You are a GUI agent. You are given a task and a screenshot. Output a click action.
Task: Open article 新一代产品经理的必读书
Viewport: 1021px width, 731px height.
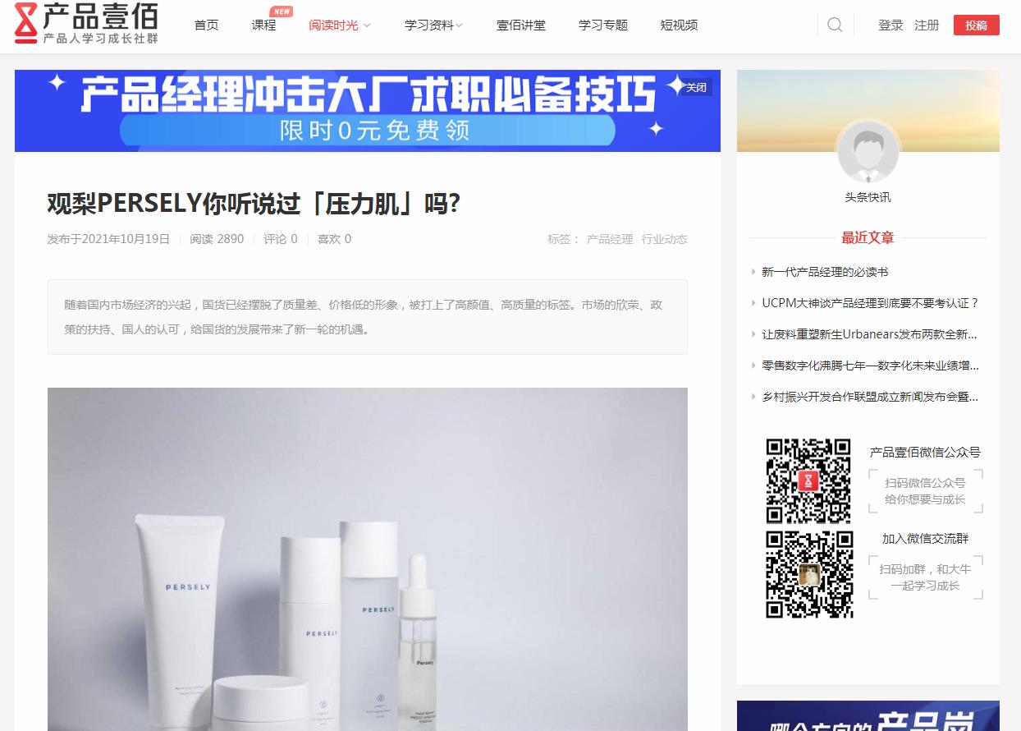[x=825, y=272]
